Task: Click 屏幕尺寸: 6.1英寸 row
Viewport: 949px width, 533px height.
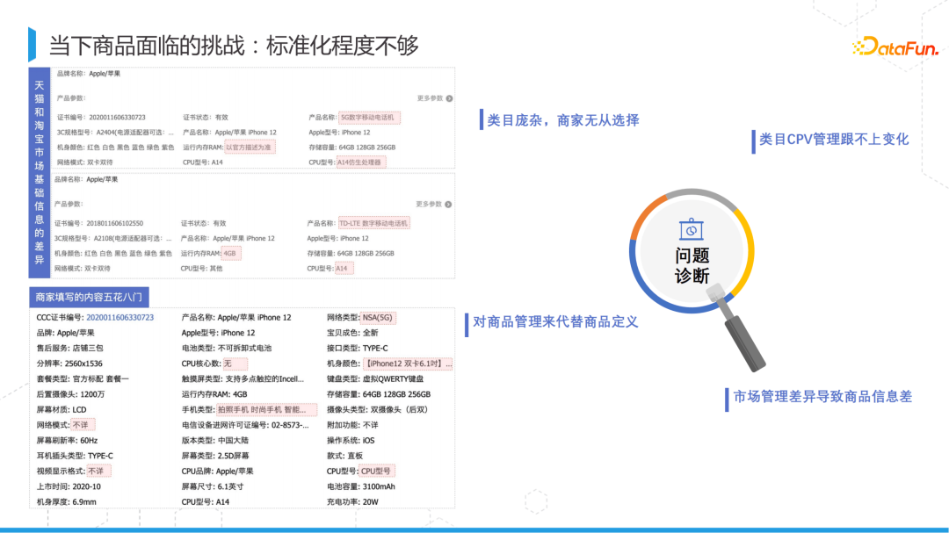Action: (x=213, y=486)
